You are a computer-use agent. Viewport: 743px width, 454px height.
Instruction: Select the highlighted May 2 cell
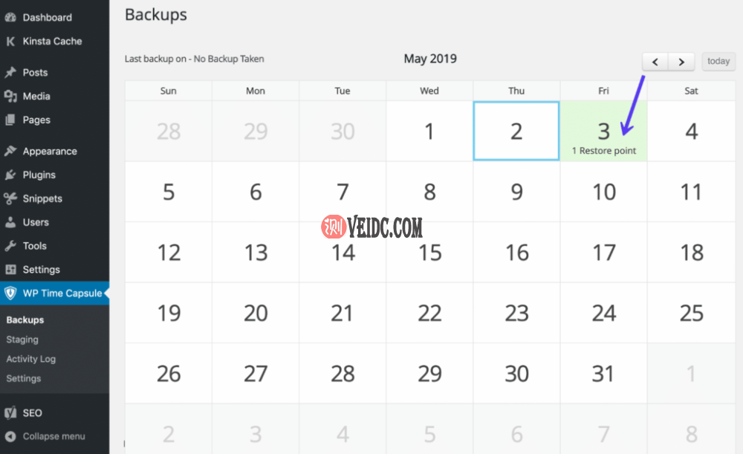(516, 132)
